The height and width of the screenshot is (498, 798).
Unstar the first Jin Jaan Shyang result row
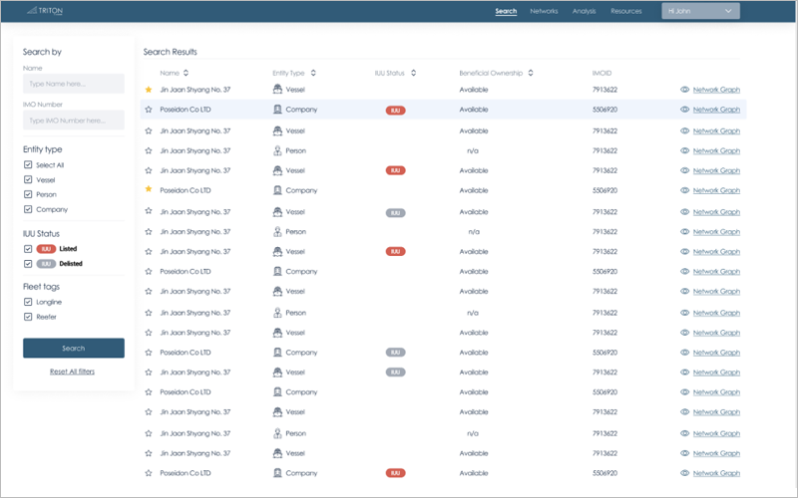tap(149, 90)
